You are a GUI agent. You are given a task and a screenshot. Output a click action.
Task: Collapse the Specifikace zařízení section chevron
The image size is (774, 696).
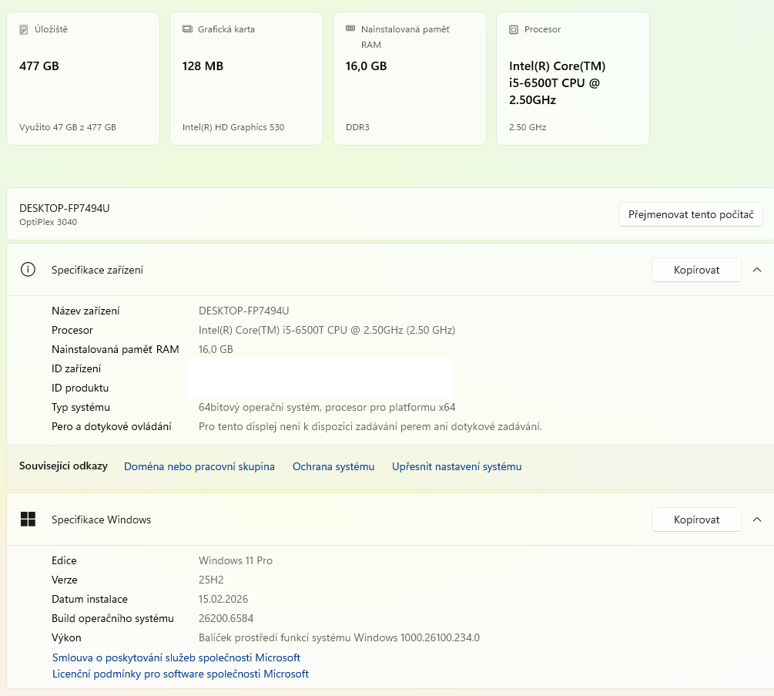coord(757,270)
